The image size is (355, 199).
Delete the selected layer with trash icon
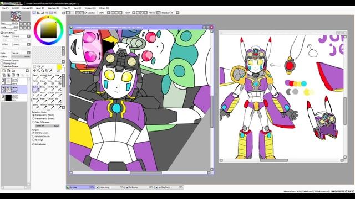pos(18,75)
